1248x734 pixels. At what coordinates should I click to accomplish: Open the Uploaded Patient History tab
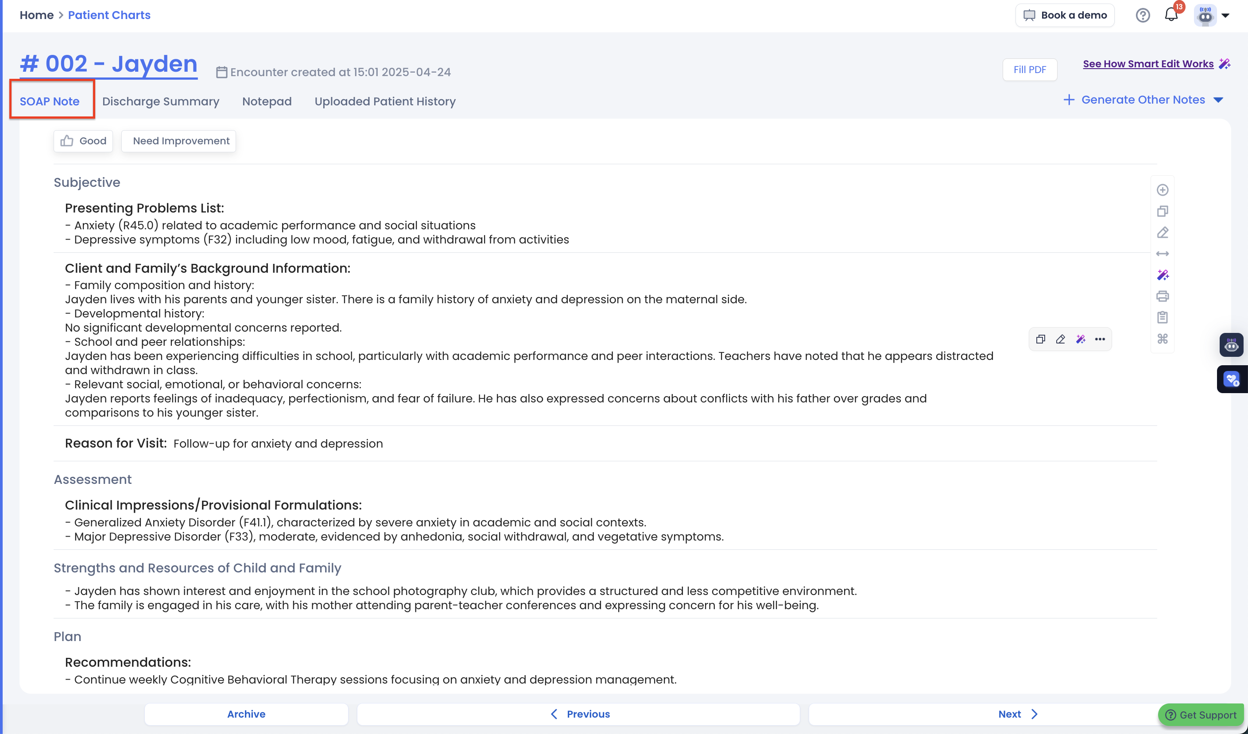pos(385,101)
